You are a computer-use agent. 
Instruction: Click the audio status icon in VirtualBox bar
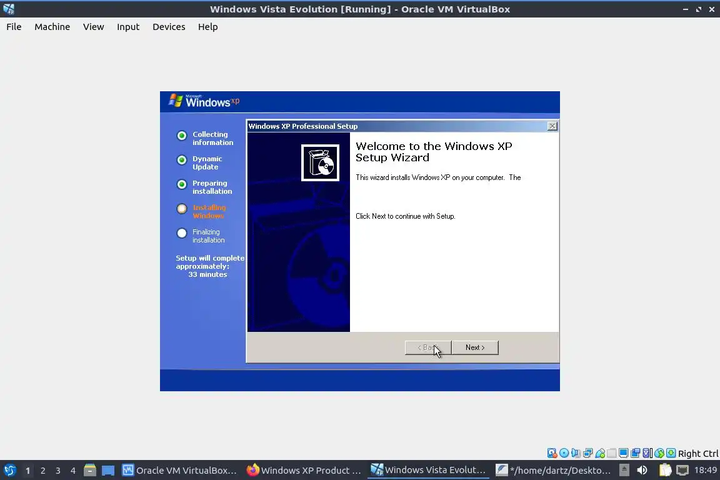576,453
